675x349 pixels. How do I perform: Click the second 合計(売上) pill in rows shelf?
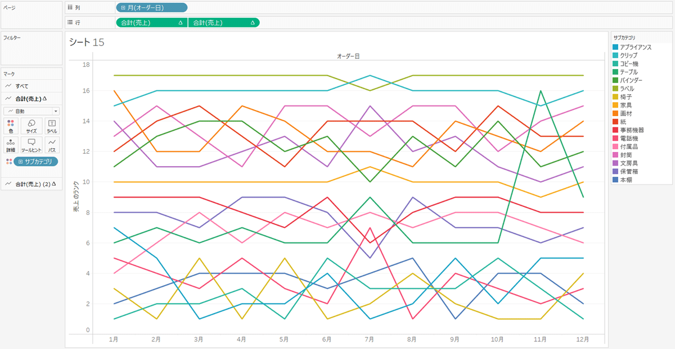point(224,23)
